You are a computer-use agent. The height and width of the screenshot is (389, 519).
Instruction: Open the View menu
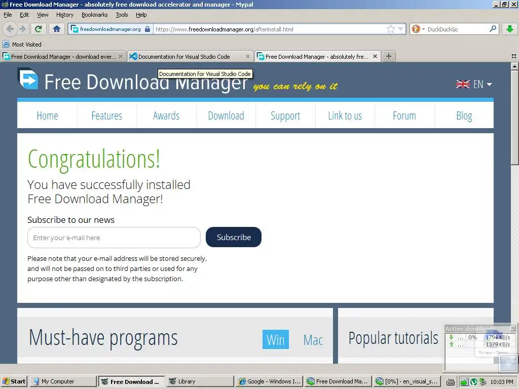pyautogui.click(x=43, y=15)
